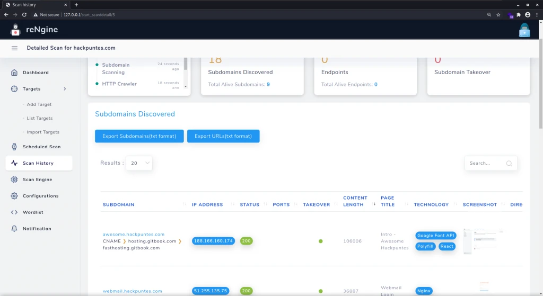
Task: Click the Notification bell icon
Action: (x=14, y=229)
